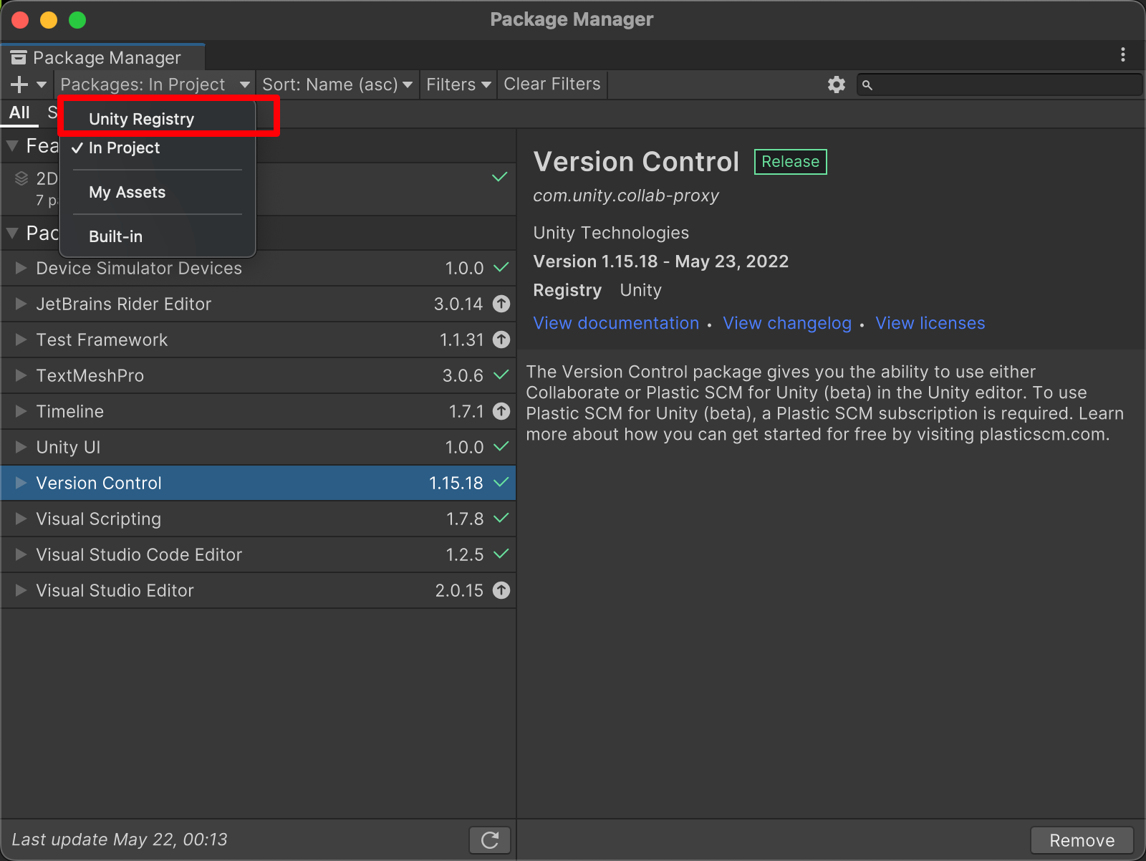Click installed checkmark for Device Simulator Devices

coord(501,267)
